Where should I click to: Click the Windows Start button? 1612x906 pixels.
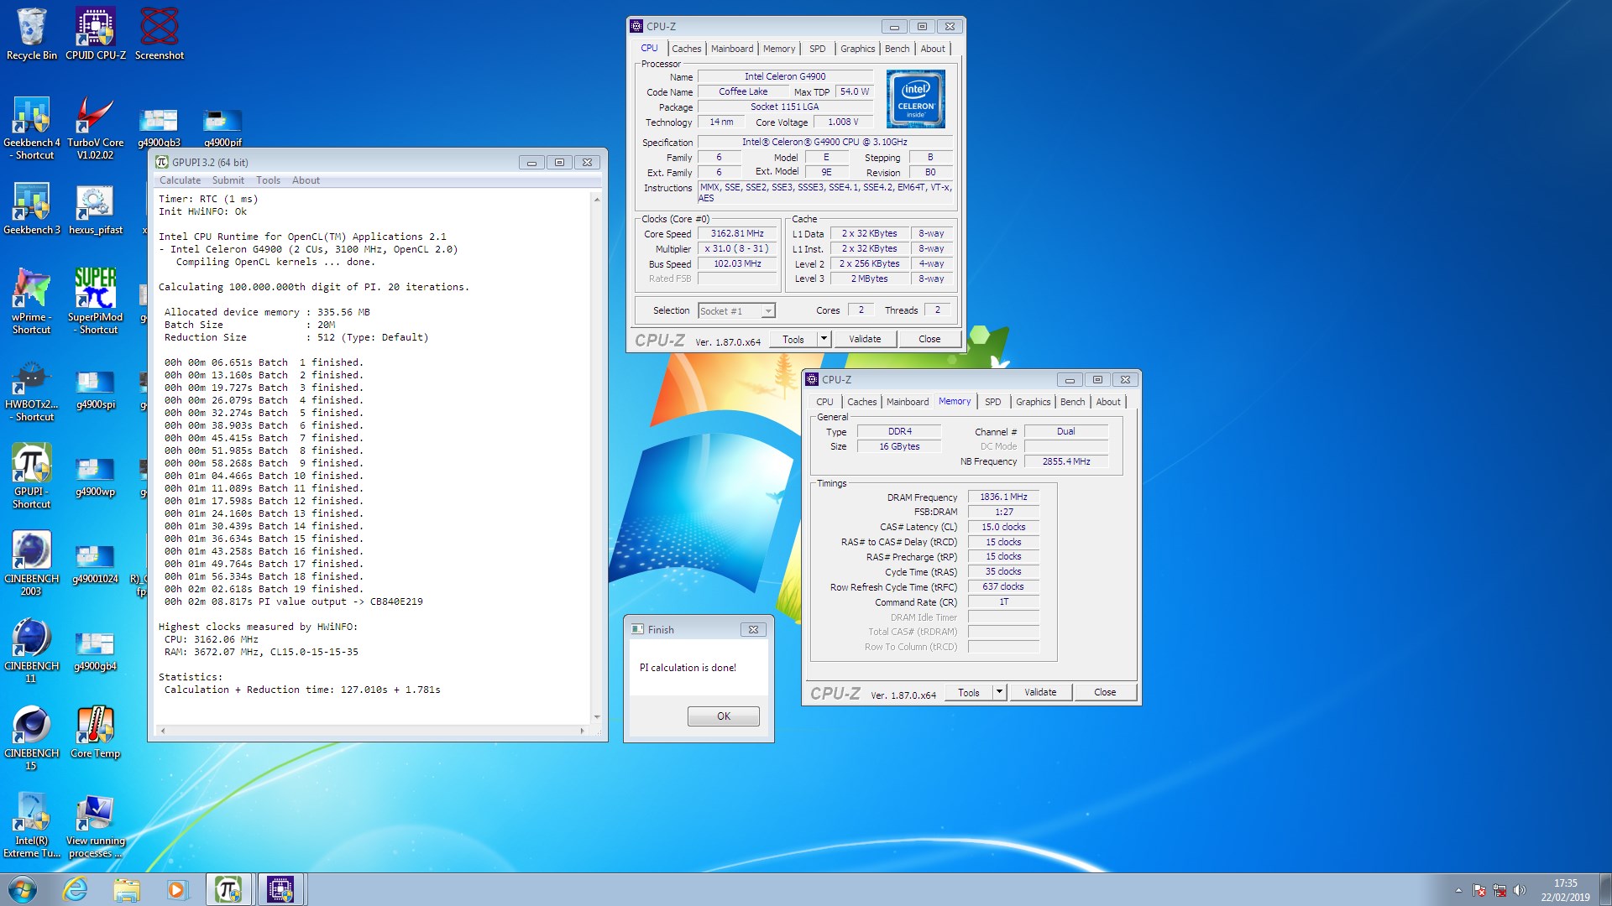(23, 889)
